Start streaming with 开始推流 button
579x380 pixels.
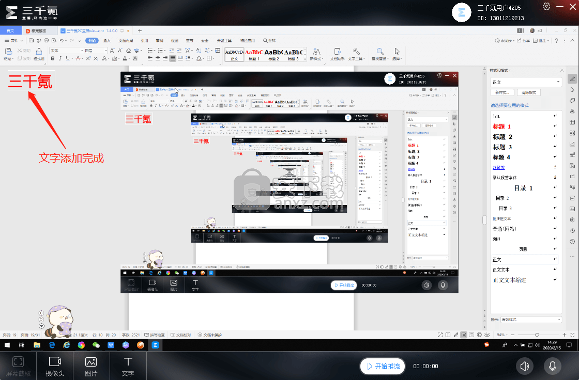(x=383, y=366)
